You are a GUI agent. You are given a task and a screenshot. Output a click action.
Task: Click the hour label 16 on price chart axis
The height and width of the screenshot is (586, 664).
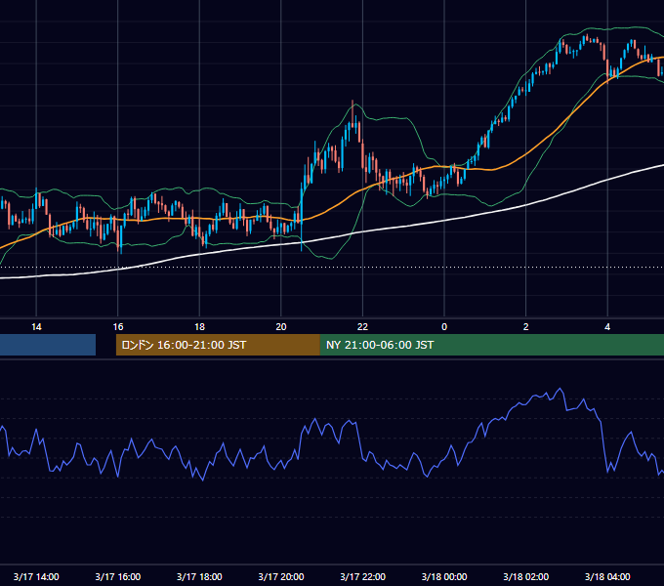tap(118, 327)
